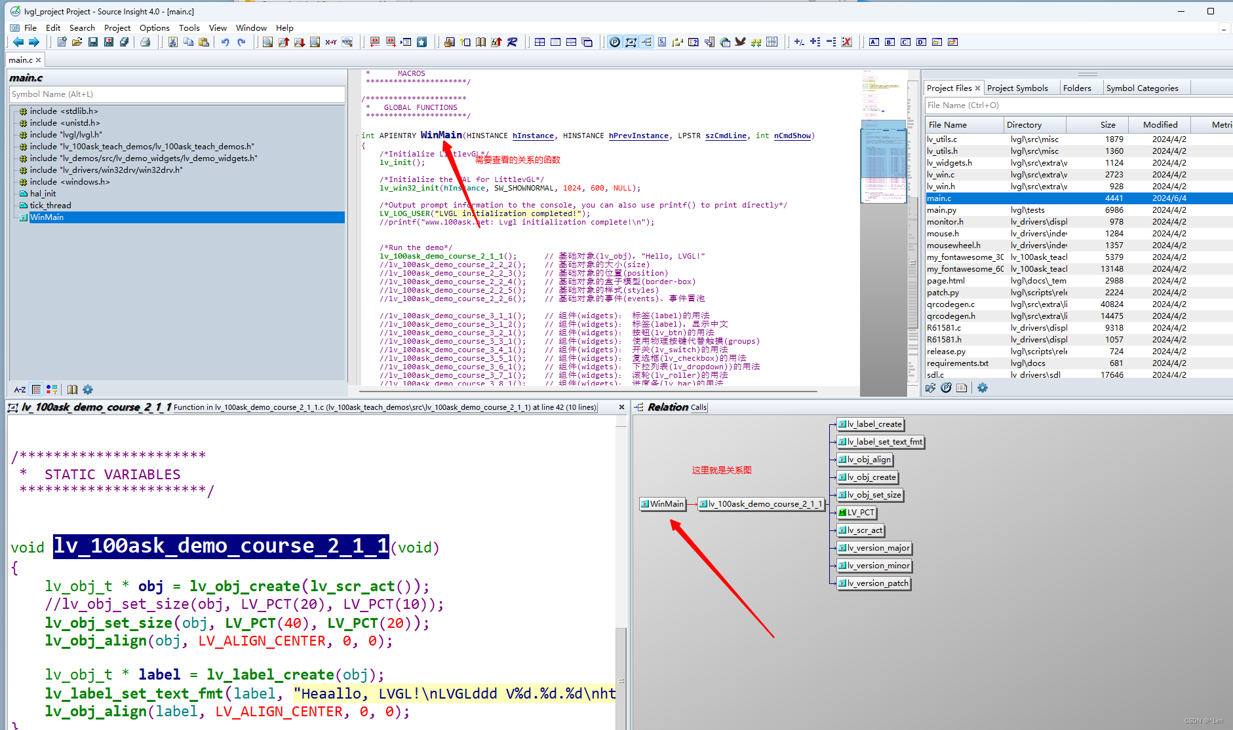Open the Search menu
The image size is (1233, 730).
point(82,27)
